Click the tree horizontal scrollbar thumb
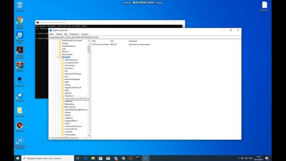This screenshot has height=161, width=286. pyautogui.click(x=65, y=138)
